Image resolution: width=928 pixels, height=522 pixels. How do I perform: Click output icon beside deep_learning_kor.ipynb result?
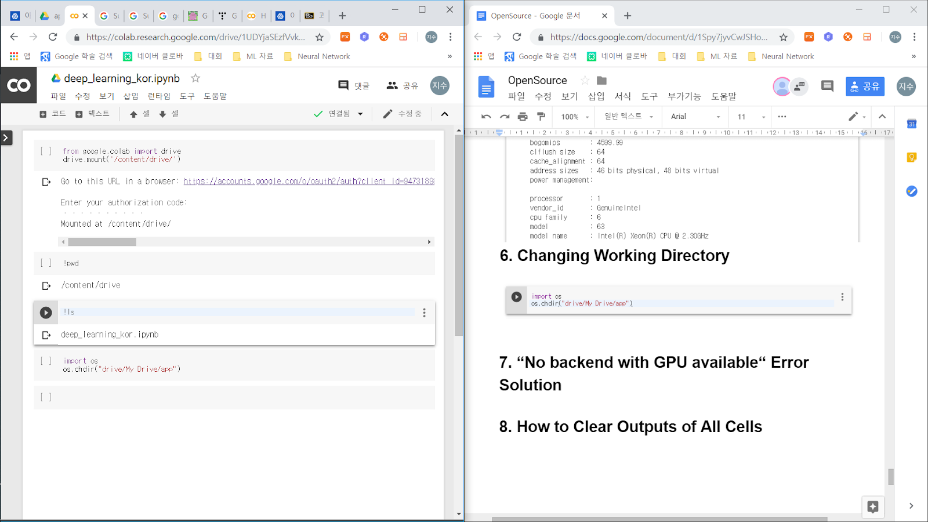pos(46,335)
